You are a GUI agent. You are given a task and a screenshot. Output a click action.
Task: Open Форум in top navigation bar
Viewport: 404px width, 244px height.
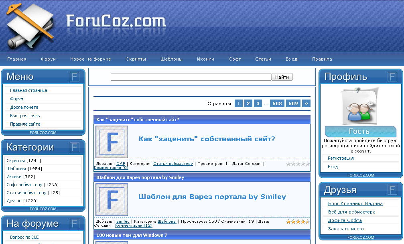48,59
